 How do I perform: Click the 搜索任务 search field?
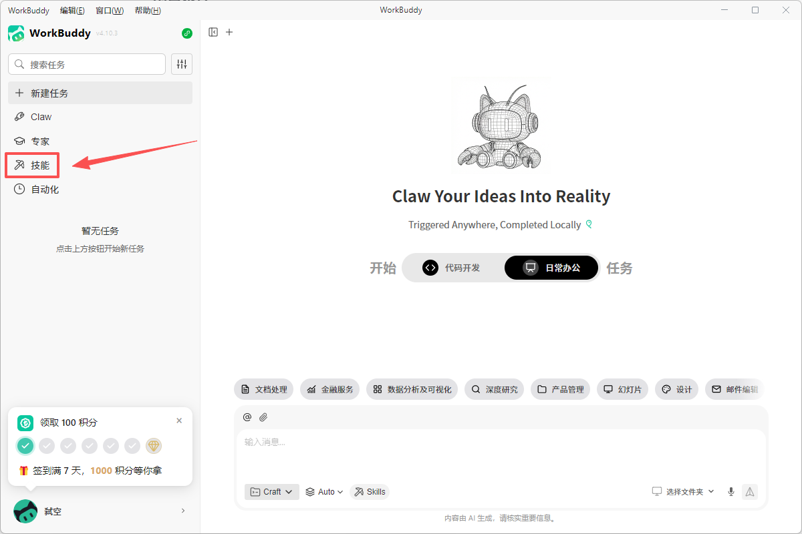[x=87, y=64]
